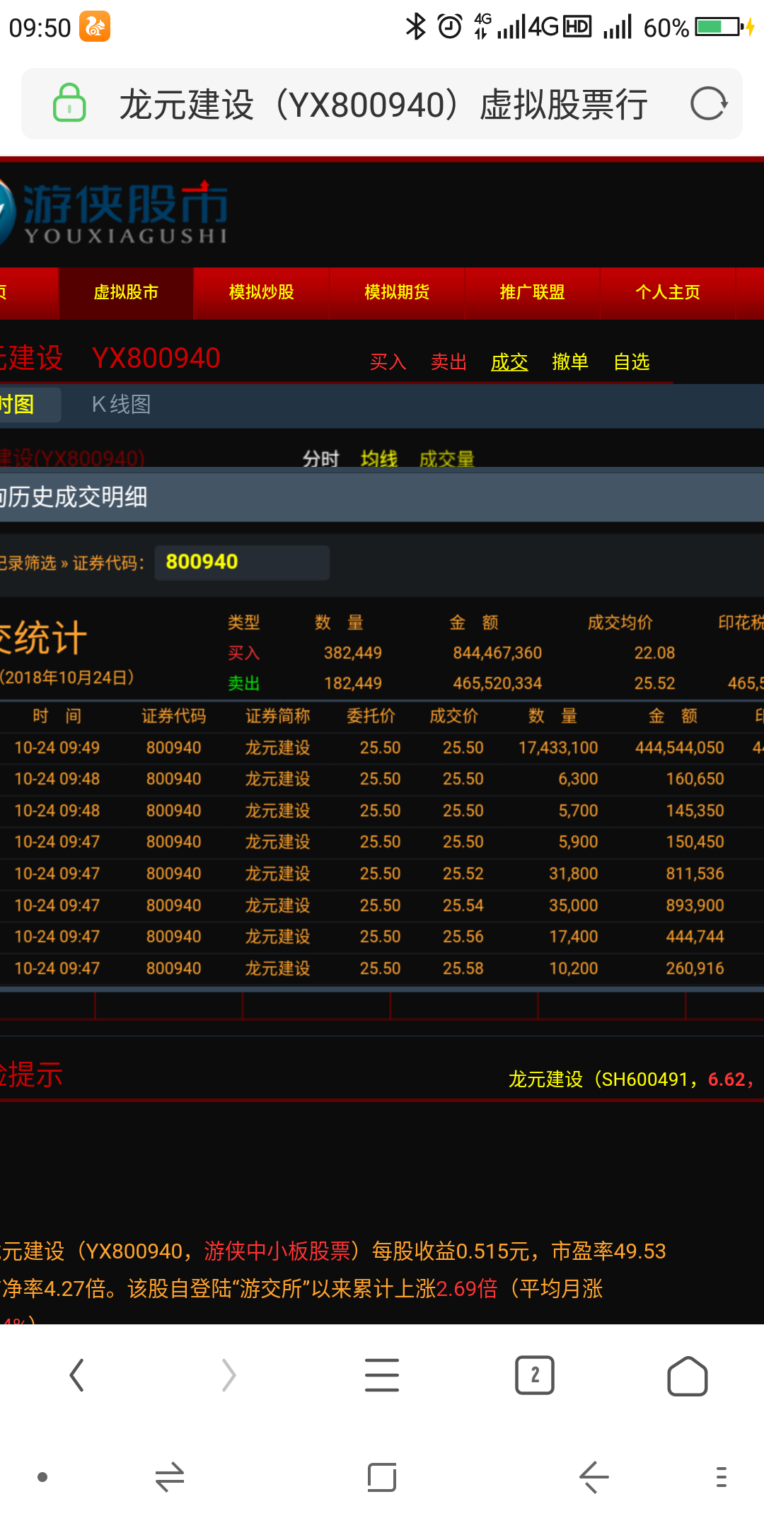Open the browser hamburger menu
764x1528 pixels.
(x=382, y=1375)
